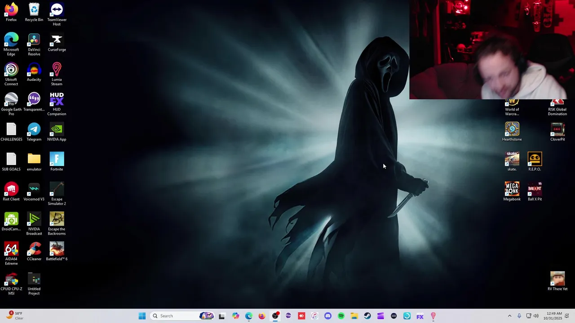
Task: Select the Ubisoft Connect shortcut
Action: pos(11,74)
